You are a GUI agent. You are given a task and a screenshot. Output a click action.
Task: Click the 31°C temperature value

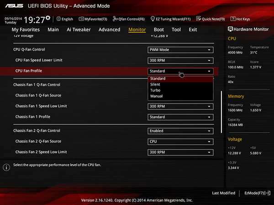(253, 52)
